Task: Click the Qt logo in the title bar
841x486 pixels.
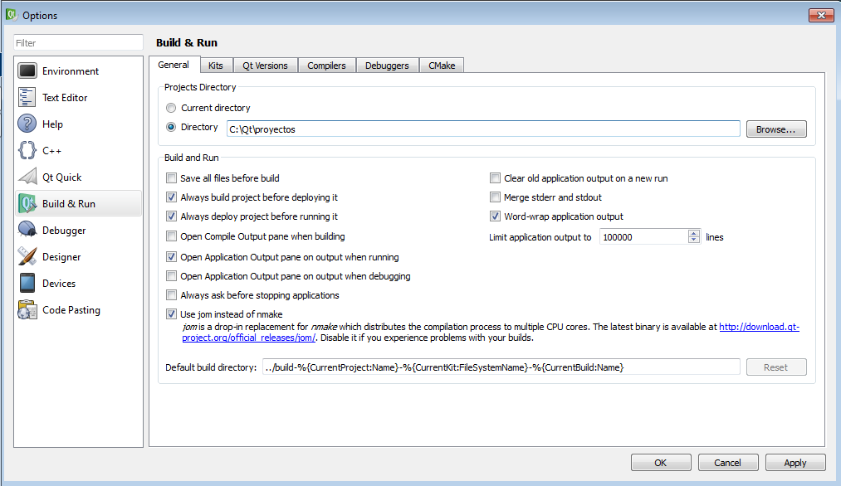Action: click(12, 14)
